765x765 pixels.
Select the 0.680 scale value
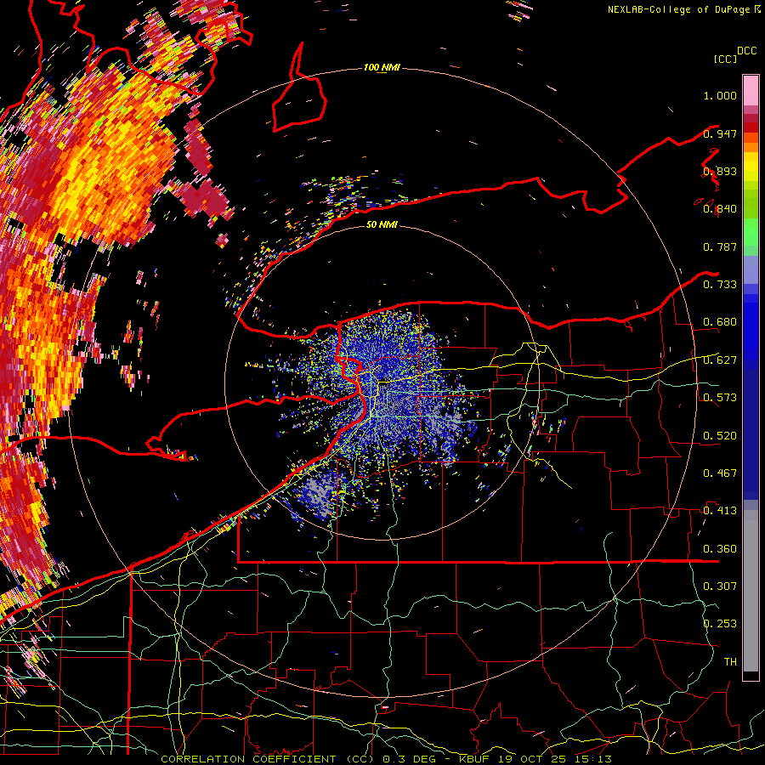click(720, 322)
